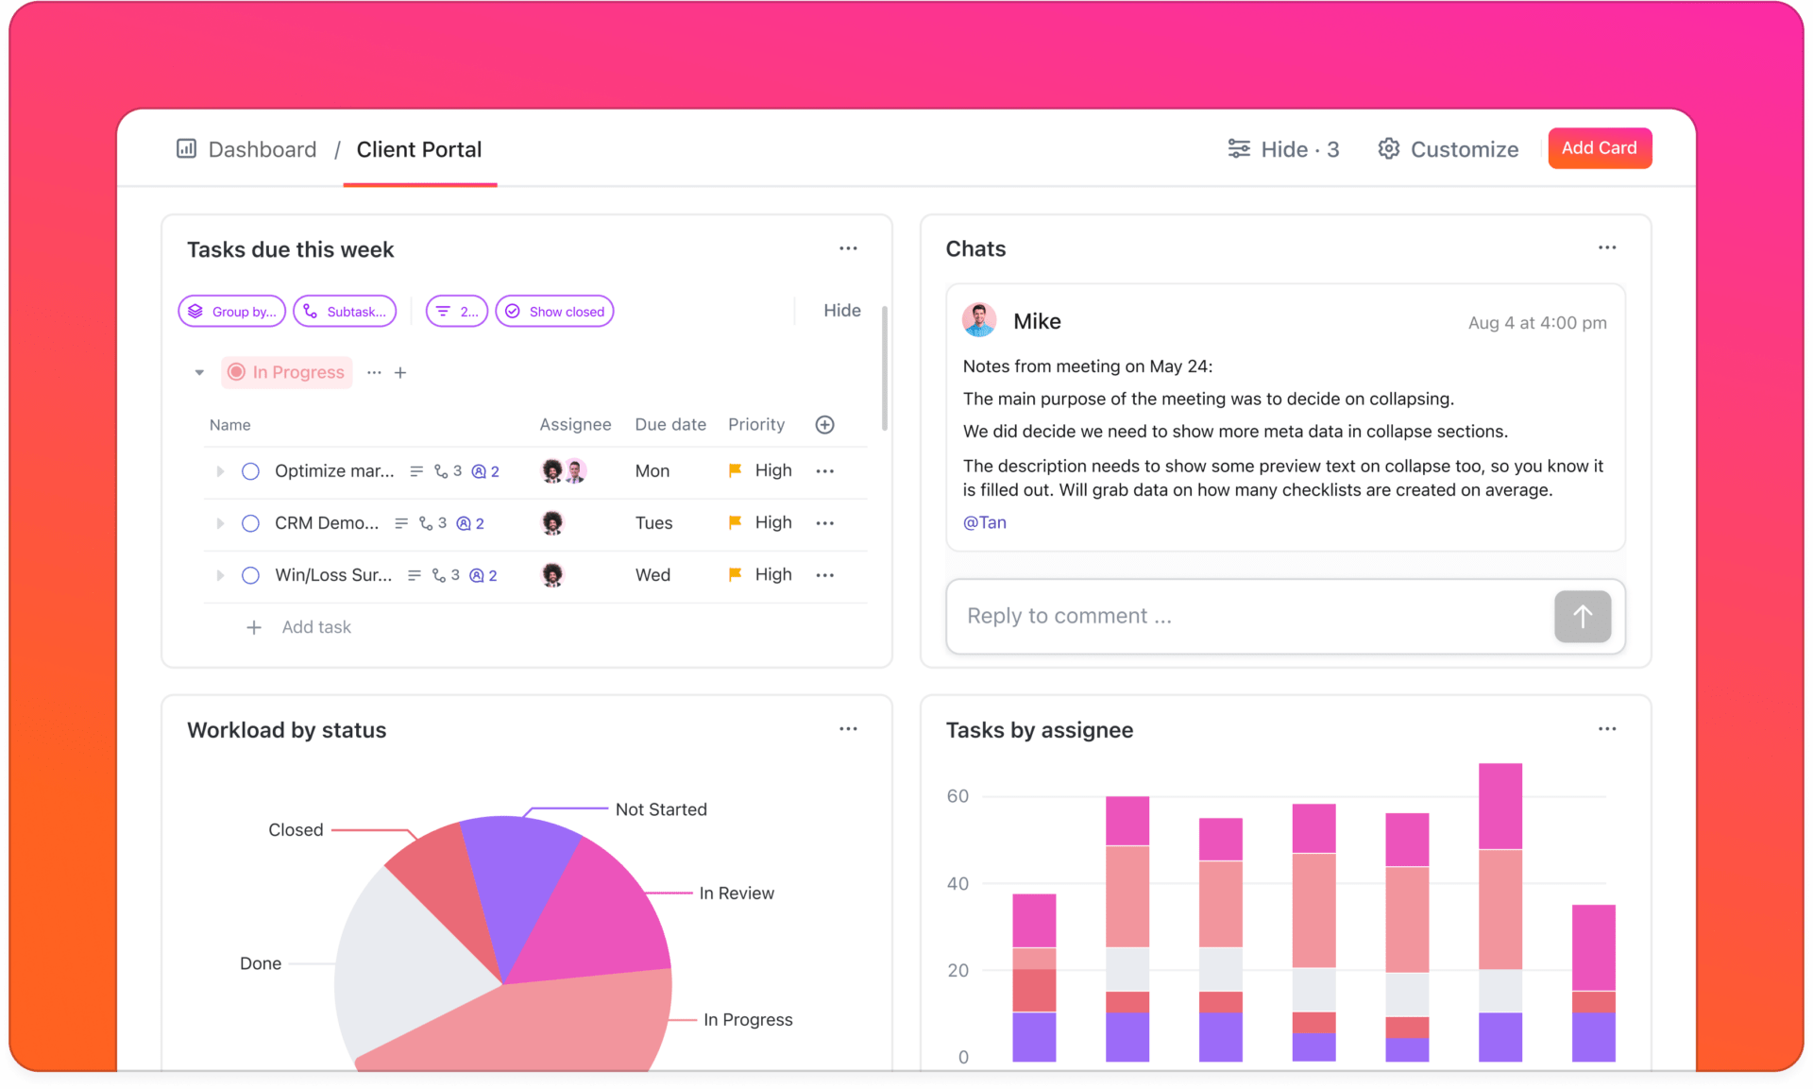Select the Group by layers icon

(196, 311)
